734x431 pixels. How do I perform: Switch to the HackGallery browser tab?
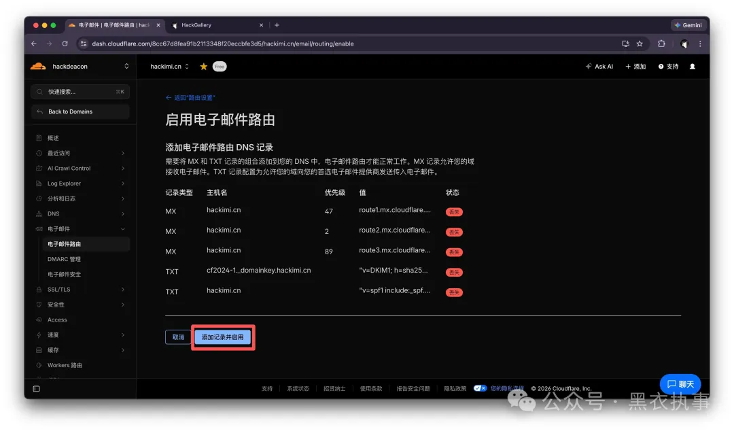tap(217, 25)
